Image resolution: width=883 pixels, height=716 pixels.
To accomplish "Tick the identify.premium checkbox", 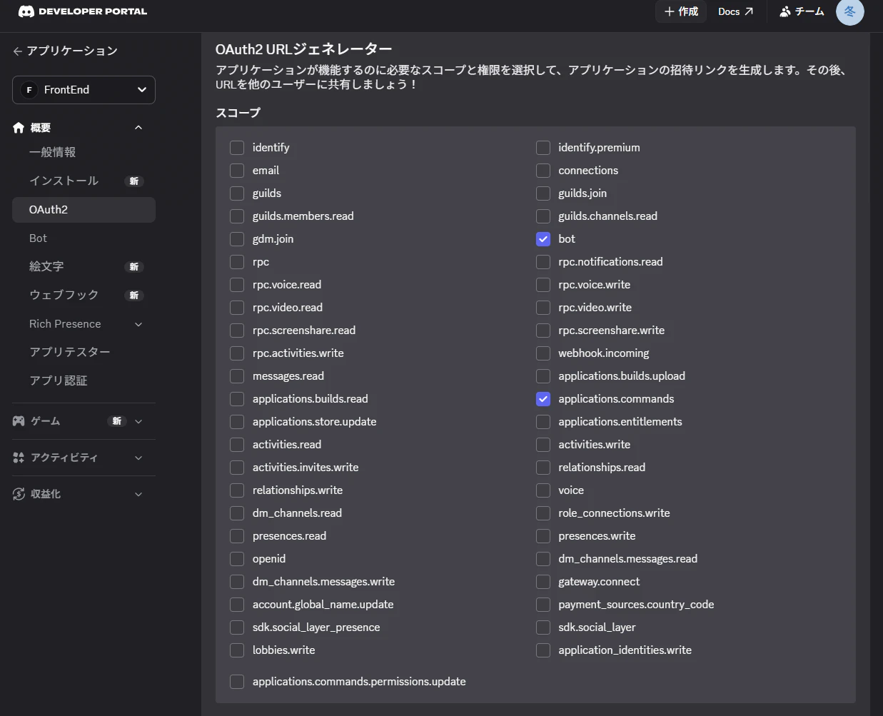I will click(x=543, y=148).
